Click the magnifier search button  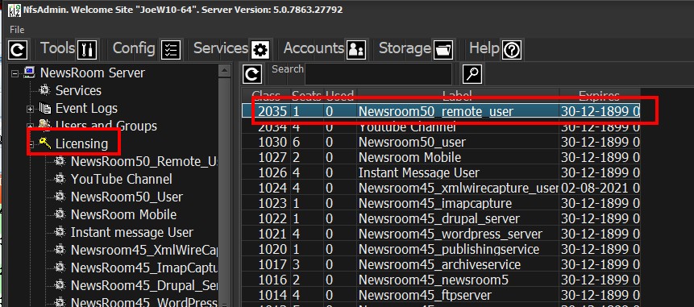click(x=472, y=74)
